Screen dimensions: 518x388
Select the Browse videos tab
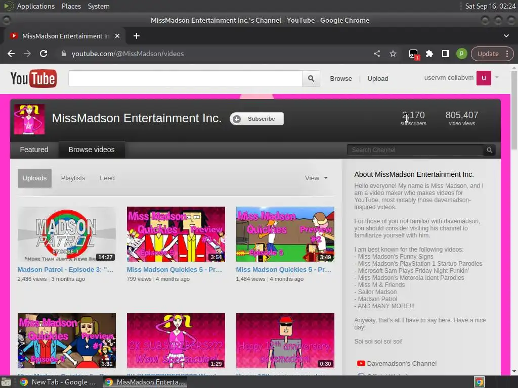[92, 150]
